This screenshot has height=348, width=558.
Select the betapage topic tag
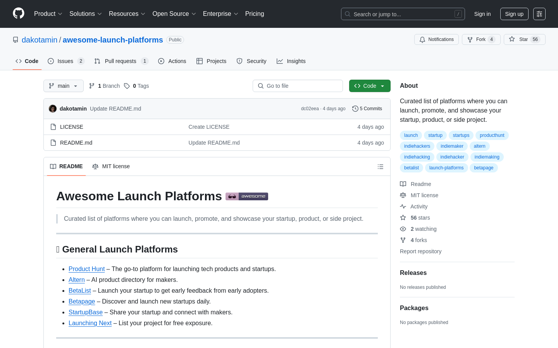coord(484,168)
